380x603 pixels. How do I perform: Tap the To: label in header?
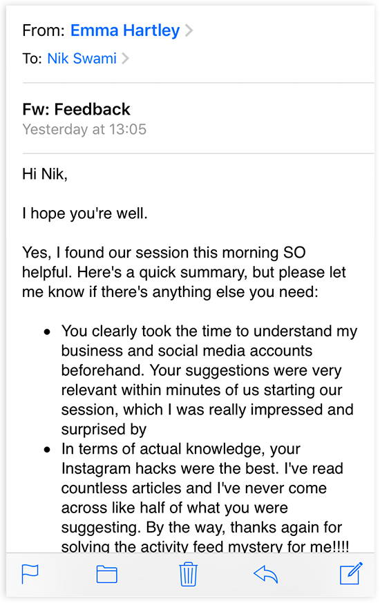click(32, 59)
